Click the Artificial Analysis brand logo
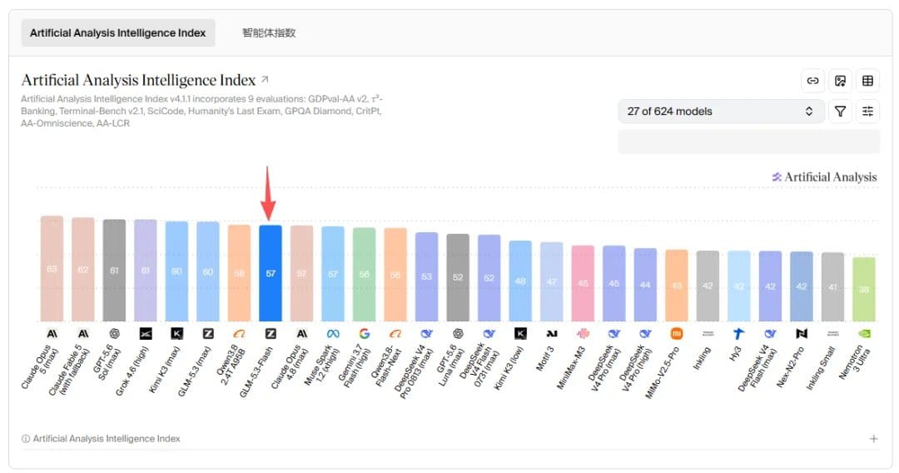This screenshot has width=899, height=473. [824, 177]
